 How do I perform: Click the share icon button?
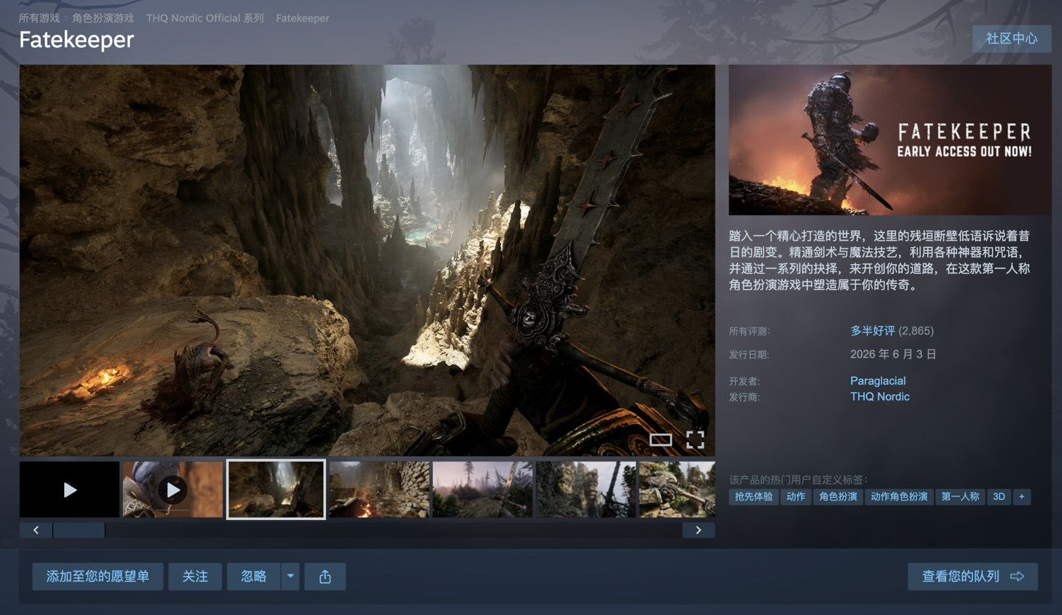[325, 577]
